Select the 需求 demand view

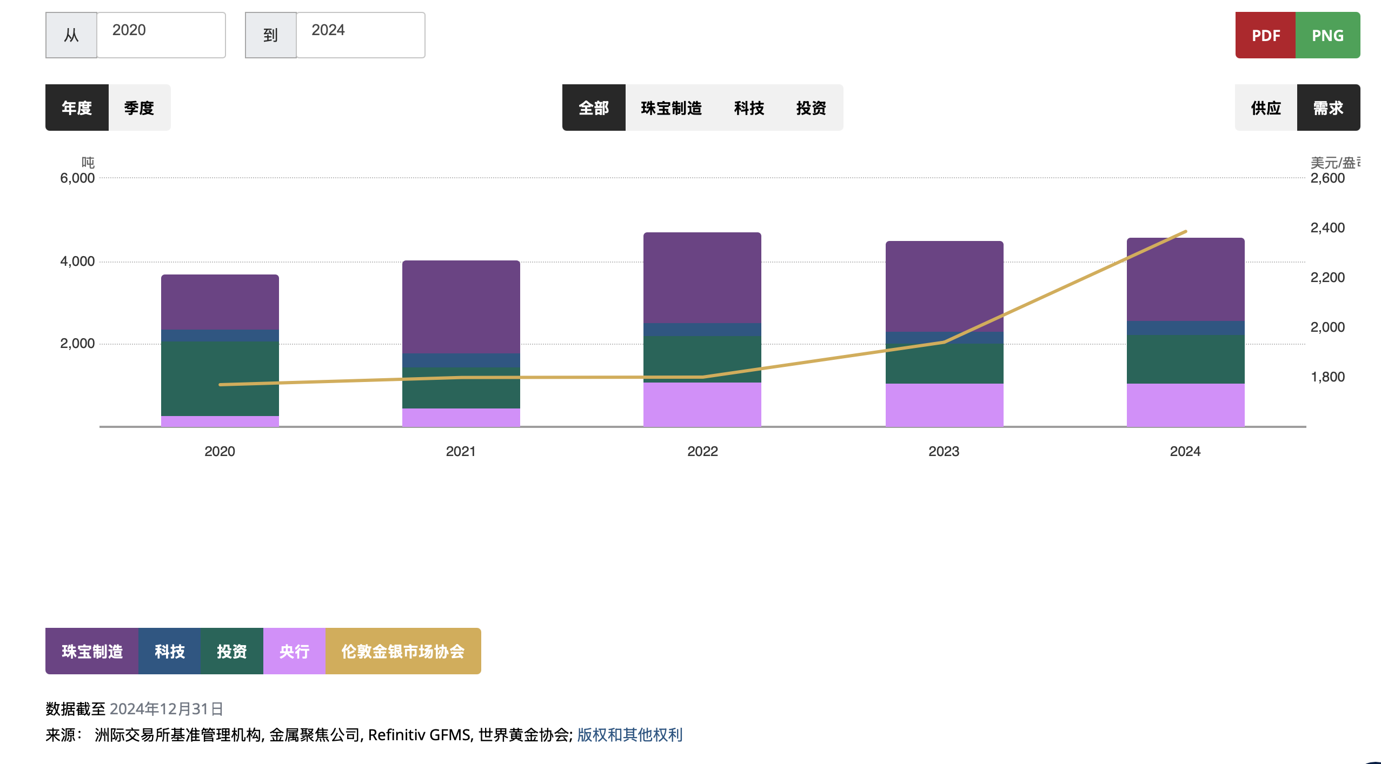point(1328,108)
